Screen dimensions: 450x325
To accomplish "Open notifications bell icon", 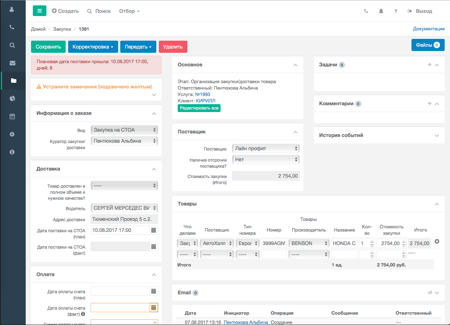I will (x=381, y=11).
